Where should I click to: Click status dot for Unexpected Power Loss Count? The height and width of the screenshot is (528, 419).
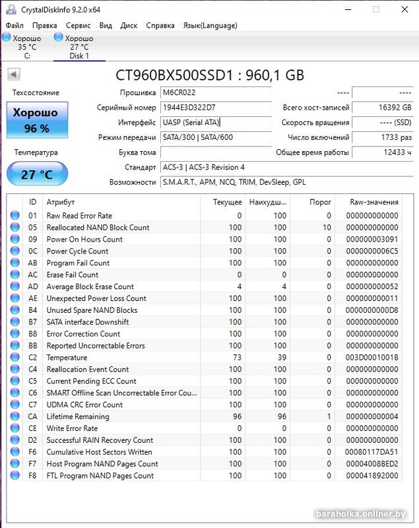pos(15,298)
